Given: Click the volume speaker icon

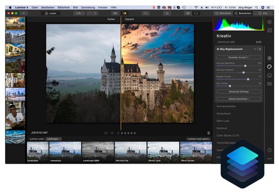Looking at the screenshot, I should (x=207, y=8).
